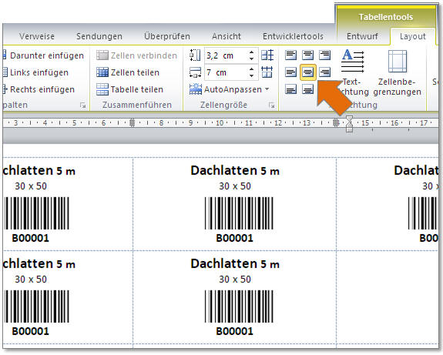Click 'B00001' in first row left cell
The image size is (443, 355).
click(x=31, y=238)
